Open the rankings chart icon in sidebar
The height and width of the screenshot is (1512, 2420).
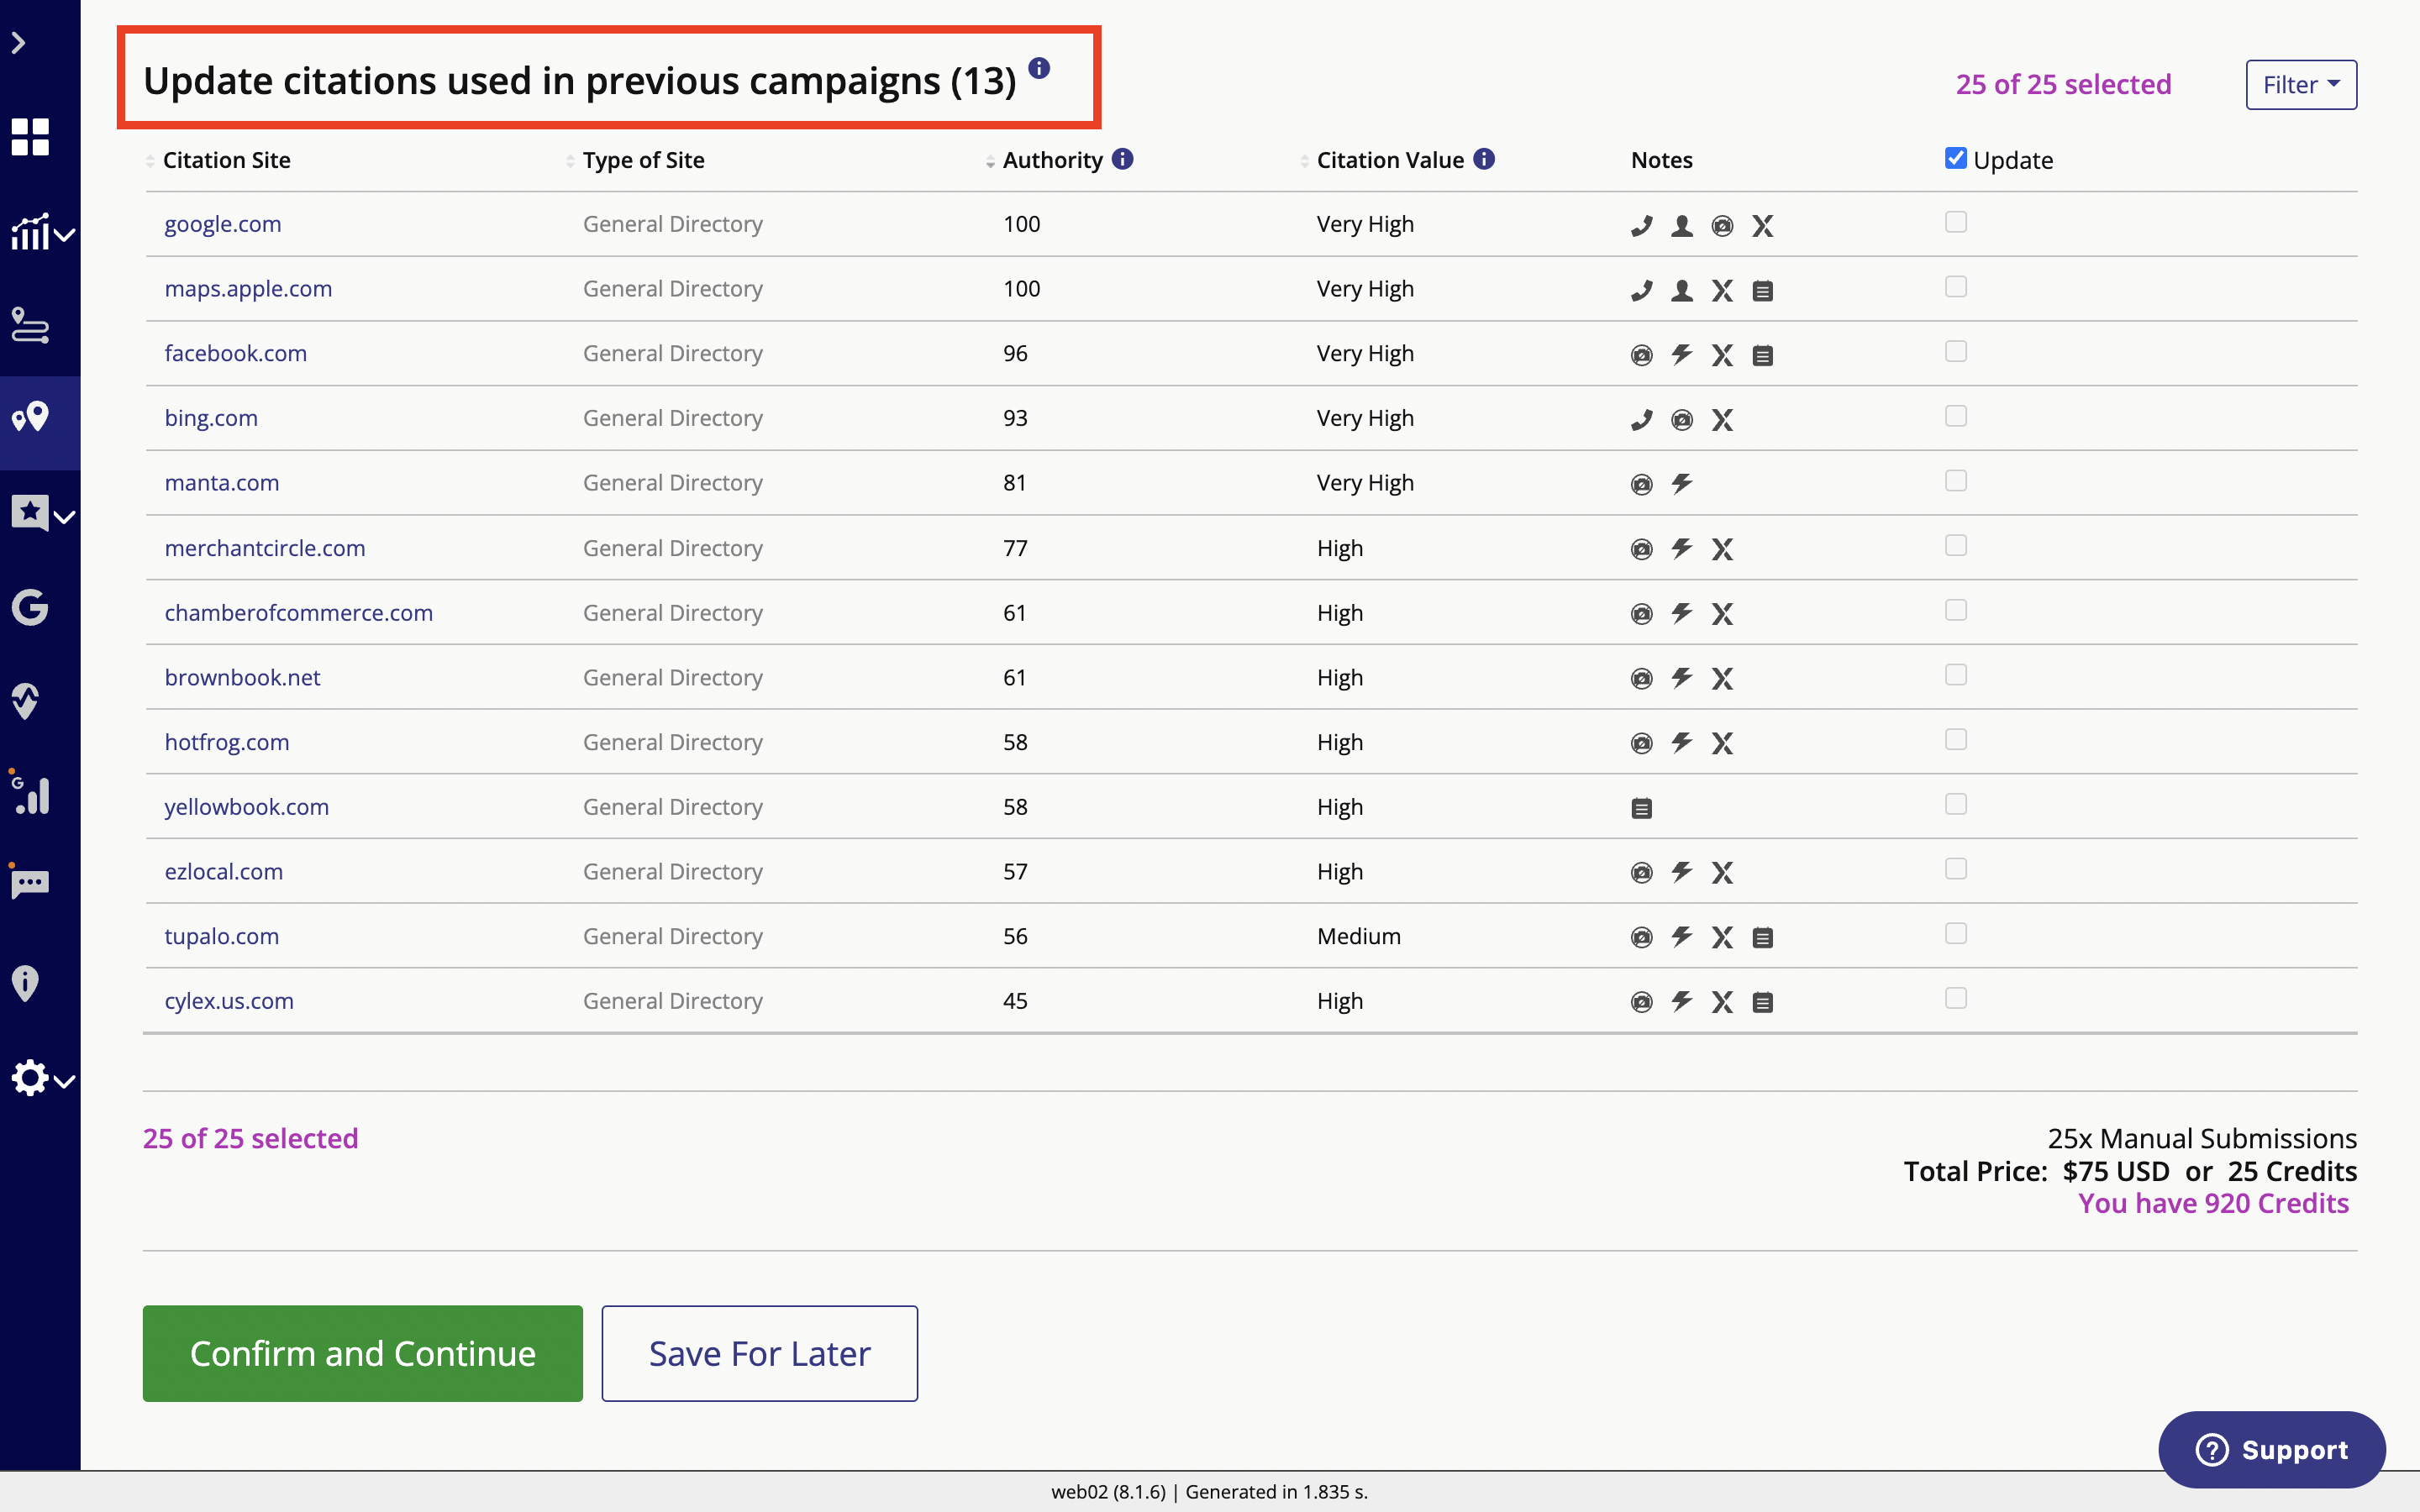[x=30, y=232]
